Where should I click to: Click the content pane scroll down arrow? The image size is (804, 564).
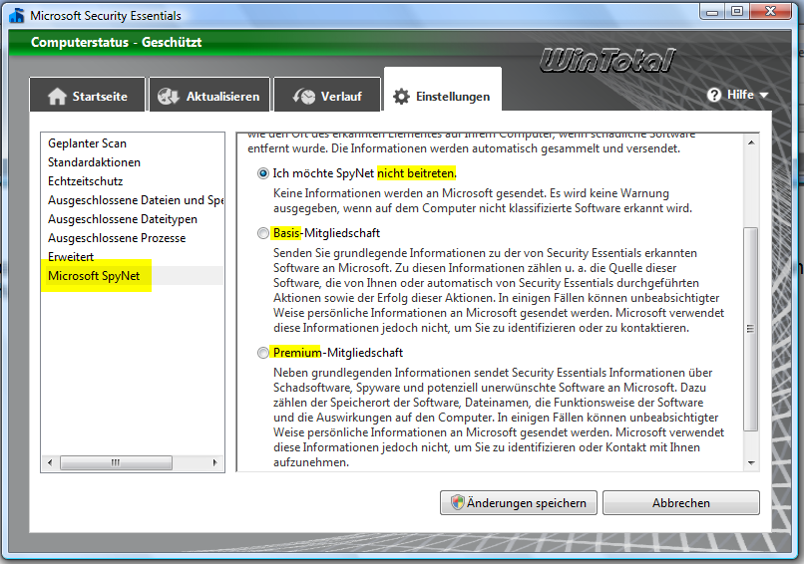coord(751,463)
